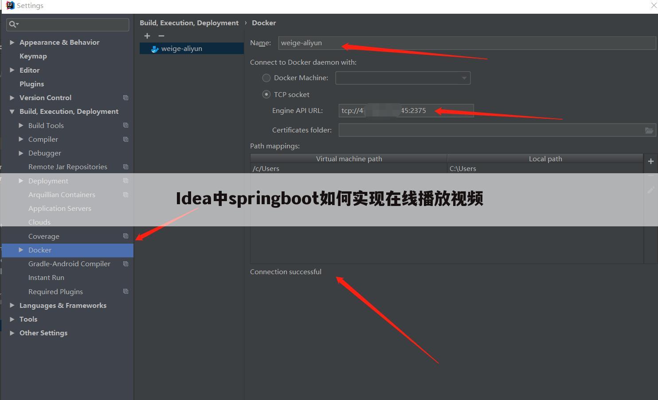The height and width of the screenshot is (400, 658).
Task: Click the Engine API URL field
Action: (406, 111)
